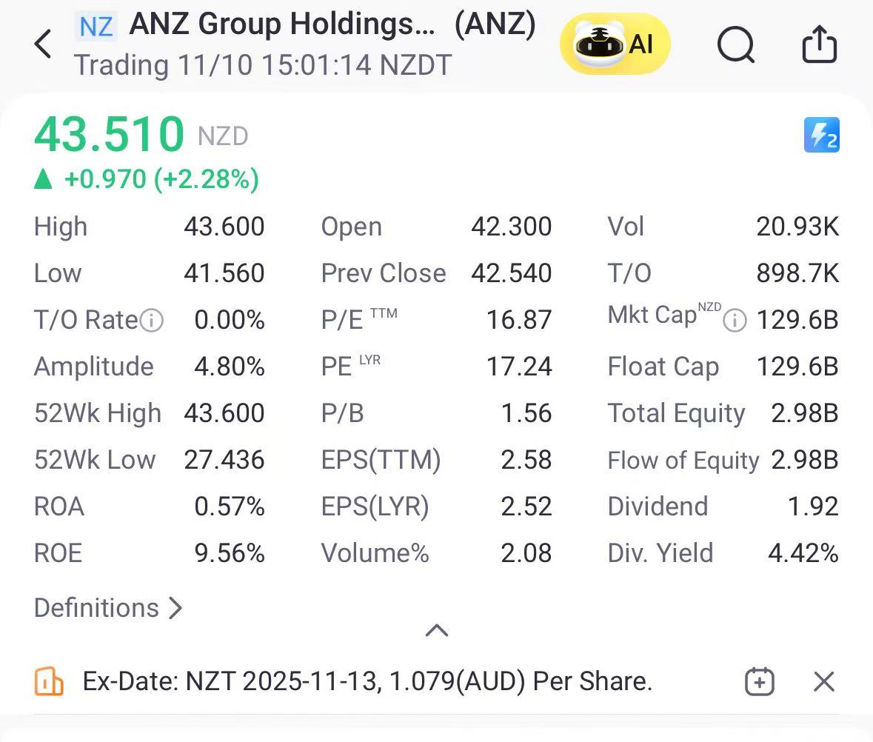Viewport: 873px width, 742px height.
Task: Show Mkt Cap info tooltip icon
Action: tap(735, 321)
